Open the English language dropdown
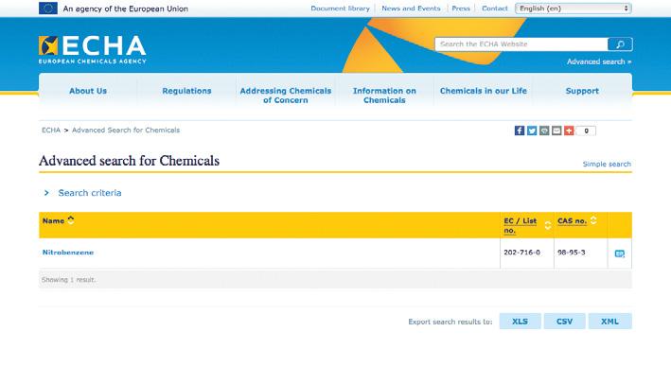671x367 pixels. point(574,9)
